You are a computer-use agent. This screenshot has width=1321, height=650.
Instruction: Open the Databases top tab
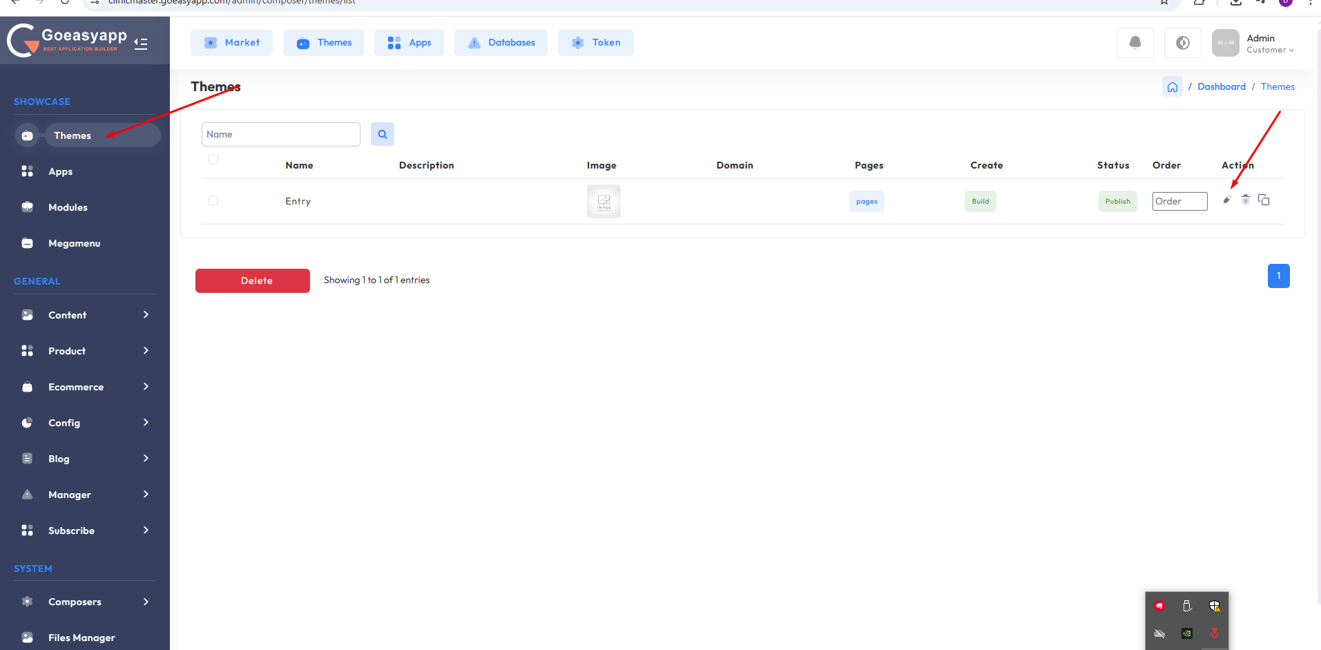pos(501,43)
